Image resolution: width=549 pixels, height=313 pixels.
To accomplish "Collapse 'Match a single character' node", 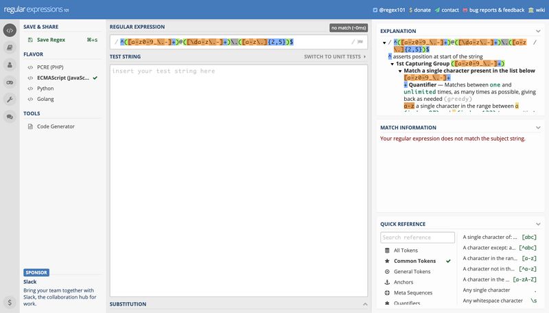I will pyautogui.click(x=400, y=71).
